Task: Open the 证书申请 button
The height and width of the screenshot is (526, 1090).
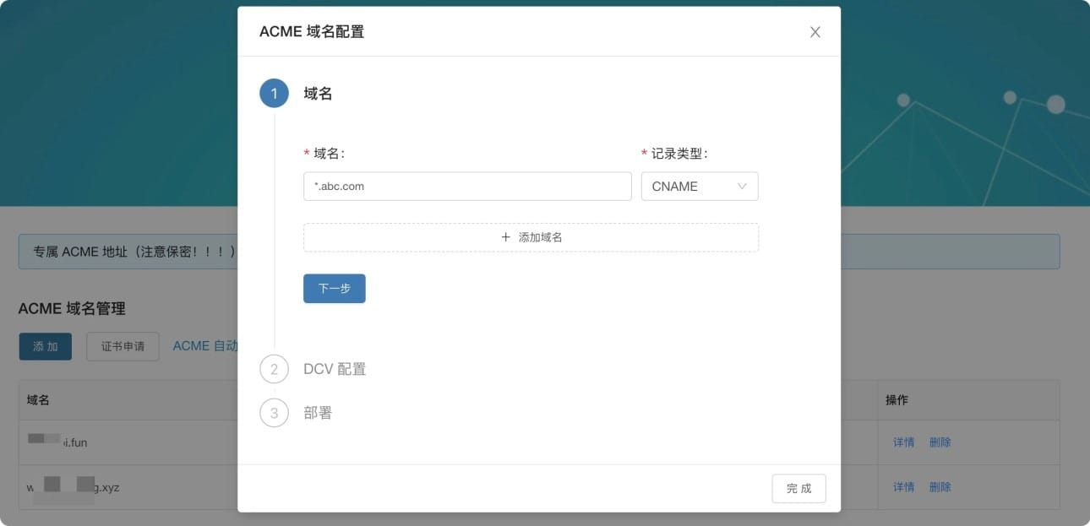Action: click(x=123, y=346)
